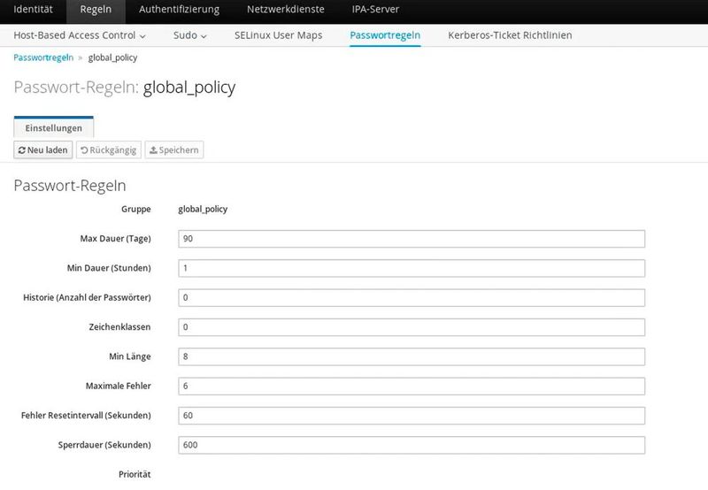Switch to the Authentifizierung menu
This screenshot has width=708, height=490.
coord(178,10)
